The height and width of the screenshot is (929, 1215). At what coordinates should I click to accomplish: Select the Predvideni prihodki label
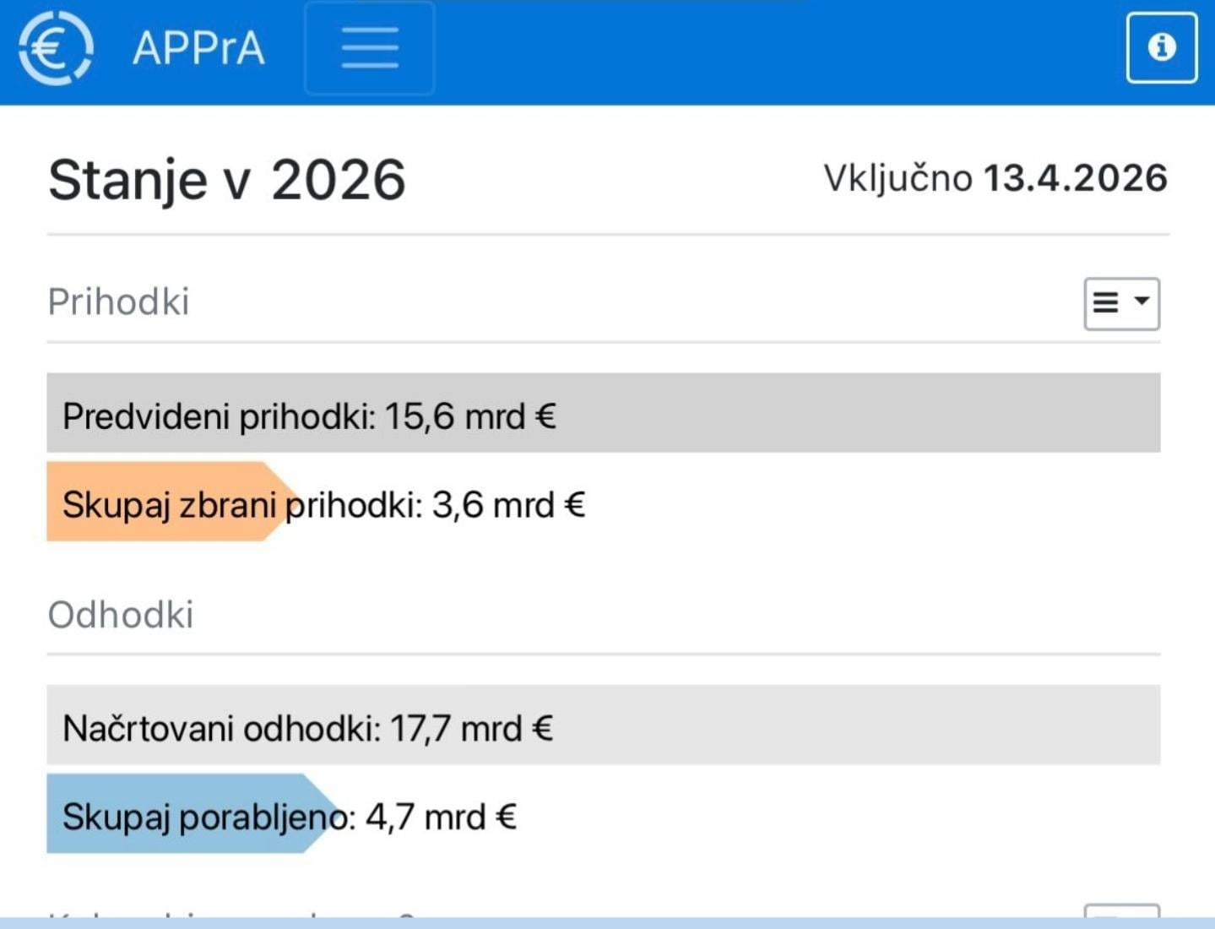pos(219,416)
